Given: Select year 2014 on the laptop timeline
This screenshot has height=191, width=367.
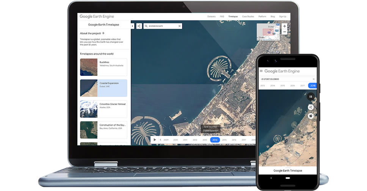Looking at the screenshot, I should point(215,140).
